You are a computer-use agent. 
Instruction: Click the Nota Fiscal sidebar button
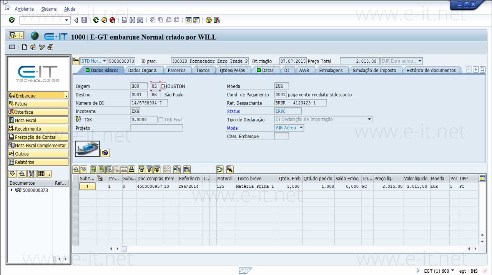click(38, 120)
